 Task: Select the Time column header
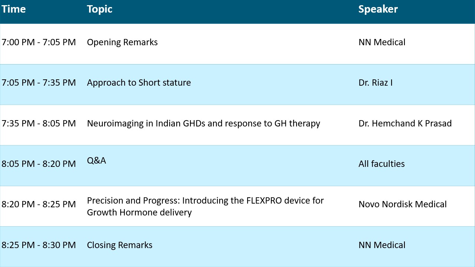click(x=14, y=9)
